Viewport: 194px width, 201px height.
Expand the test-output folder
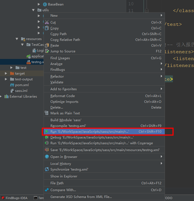6,79
